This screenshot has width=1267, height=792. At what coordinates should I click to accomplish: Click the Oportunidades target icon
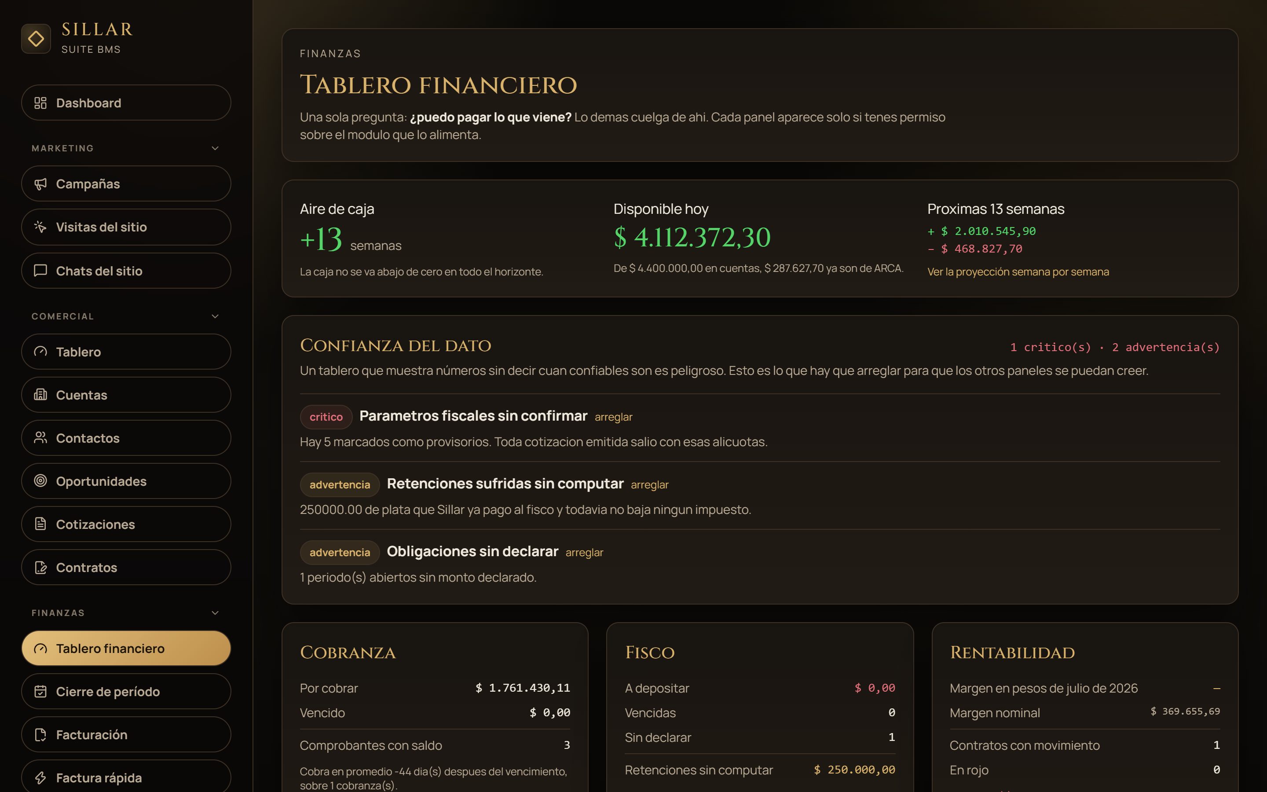point(40,481)
